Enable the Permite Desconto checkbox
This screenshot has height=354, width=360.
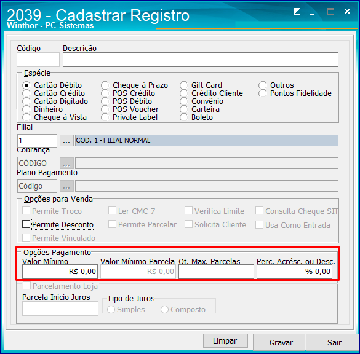[26, 224]
